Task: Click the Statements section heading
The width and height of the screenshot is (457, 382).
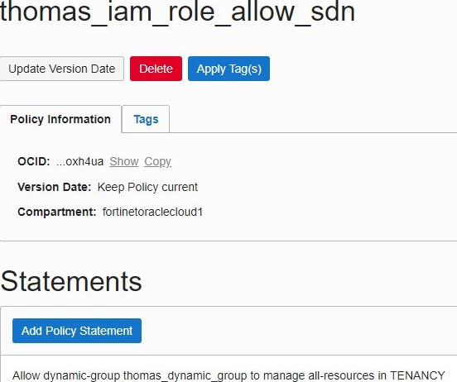Action: (71, 281)
